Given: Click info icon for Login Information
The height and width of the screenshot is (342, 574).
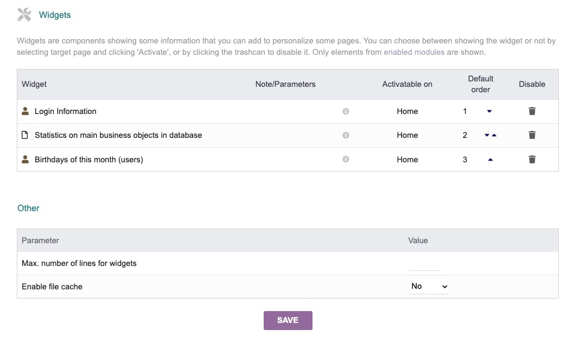Looking at the screenshot, I should 346,111.
